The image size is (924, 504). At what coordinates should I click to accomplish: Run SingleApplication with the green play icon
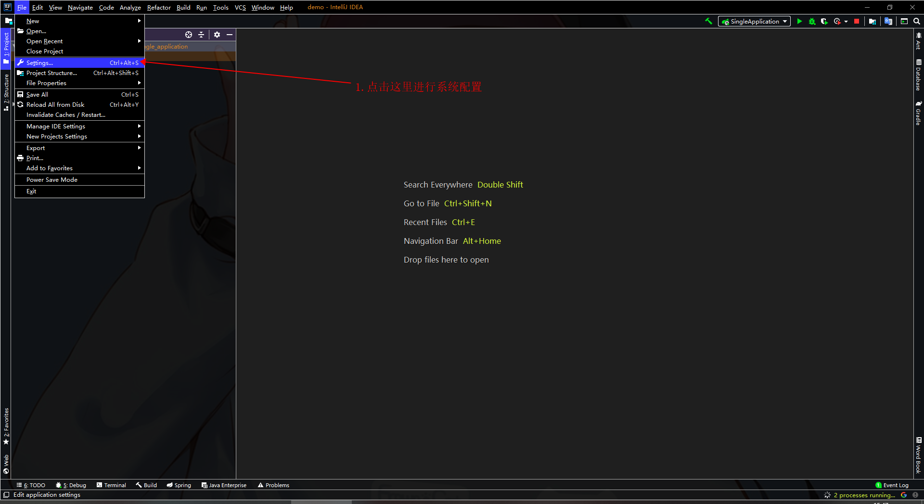pyautogui.click(x=799, y=21)
